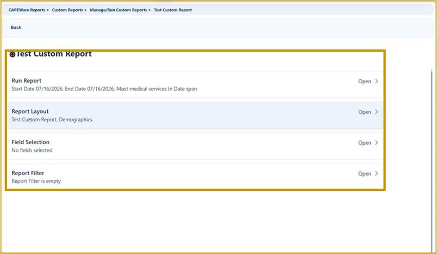Click Open link for Run Report
Image resolution: width=437 pixels, height=254 pixels.
coord(365,82)
